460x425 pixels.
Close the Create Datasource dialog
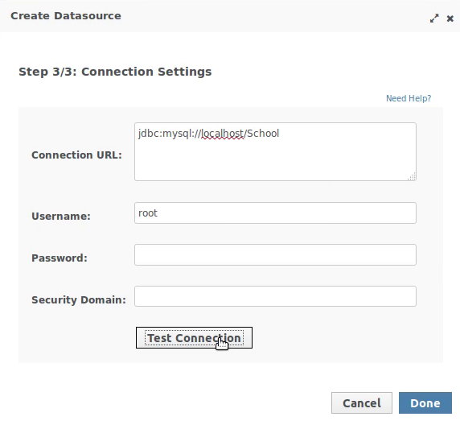tap(450, 19)
